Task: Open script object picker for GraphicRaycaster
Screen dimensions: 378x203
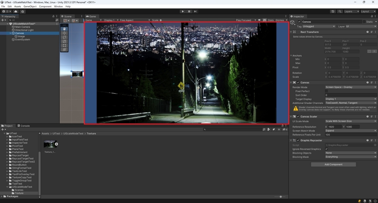Action: [375, 145]
